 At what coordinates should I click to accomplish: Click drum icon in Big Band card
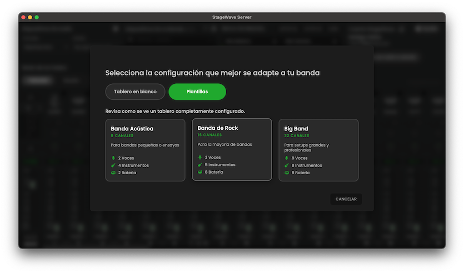[287, 173]
